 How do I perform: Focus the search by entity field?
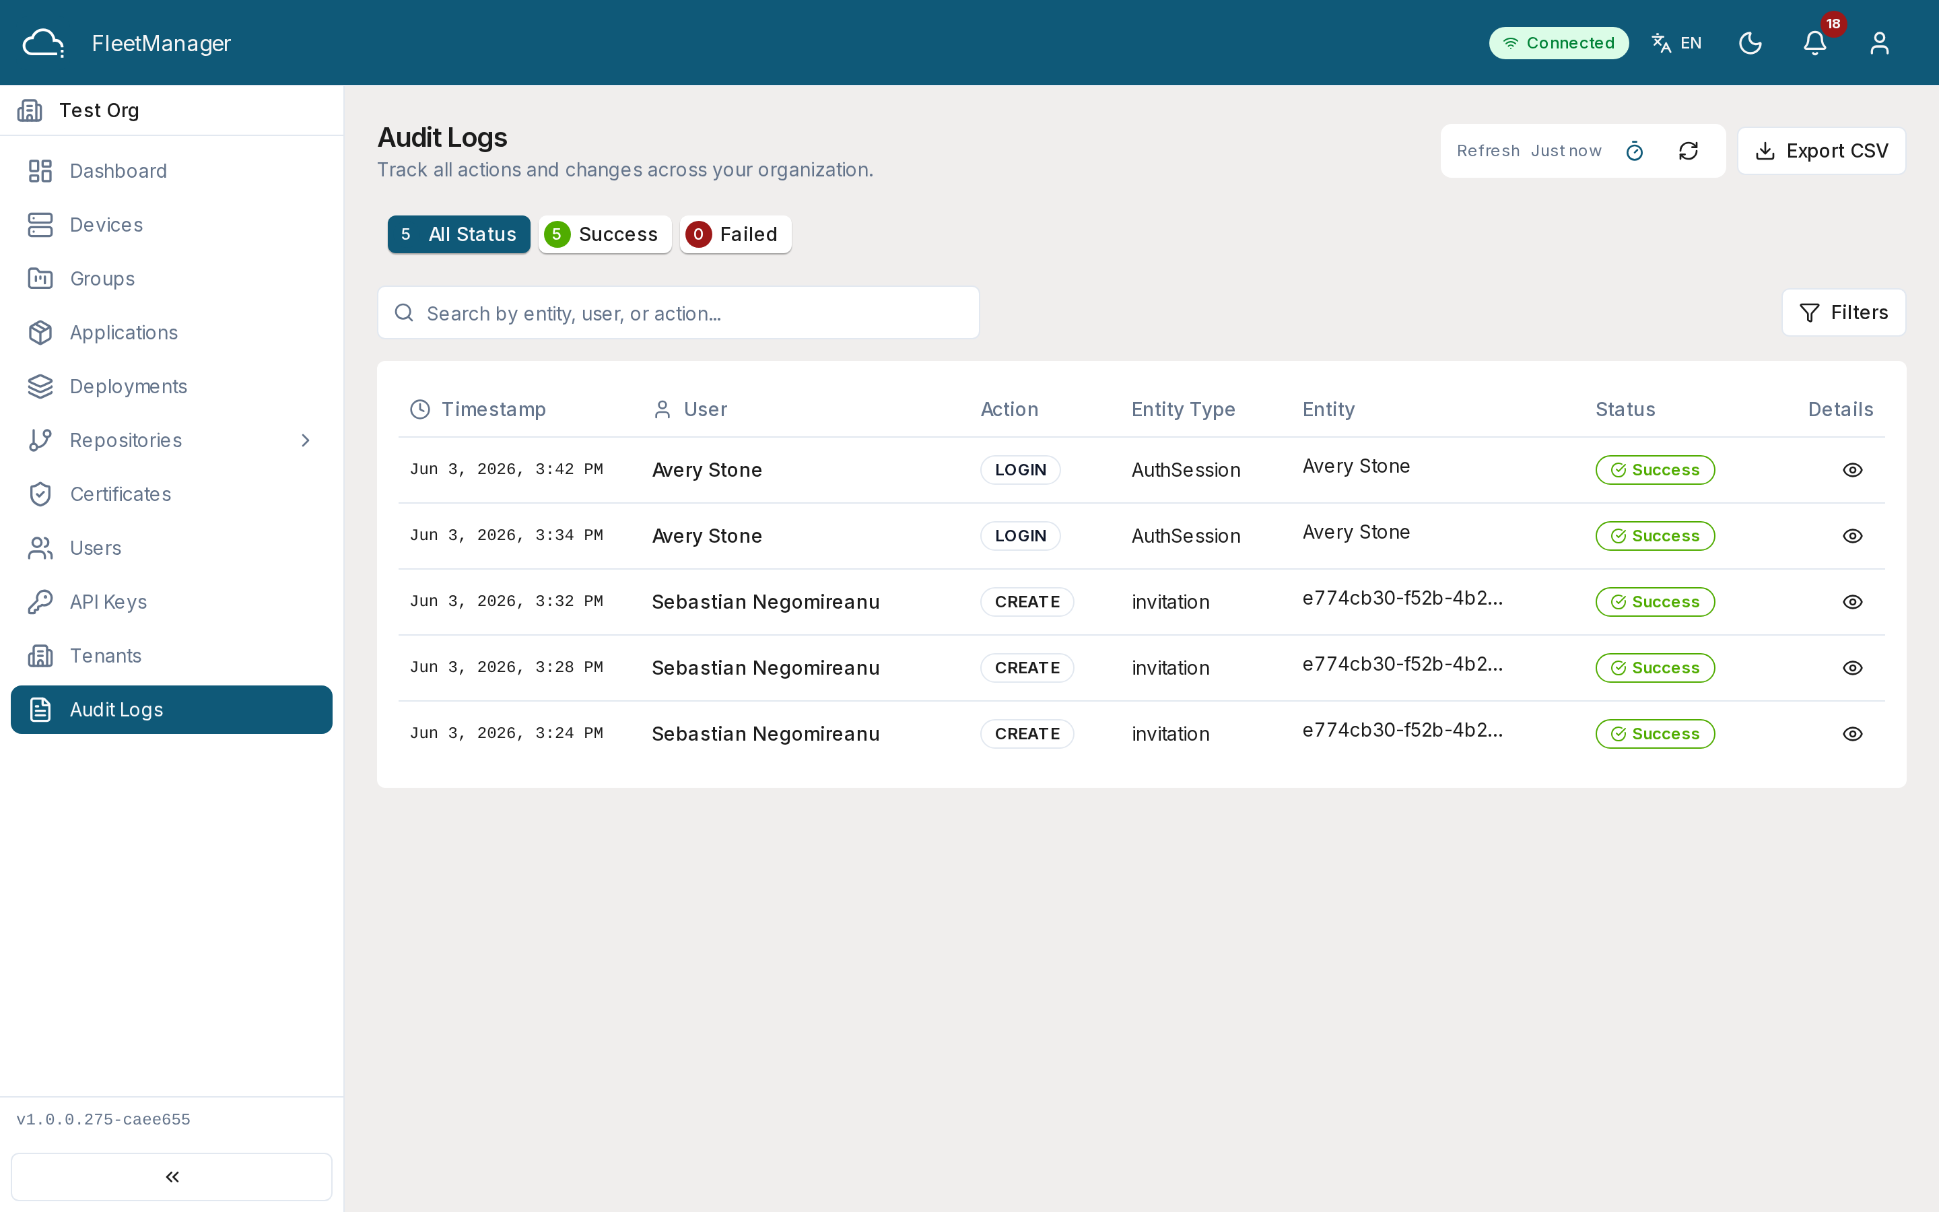point(679,312)
